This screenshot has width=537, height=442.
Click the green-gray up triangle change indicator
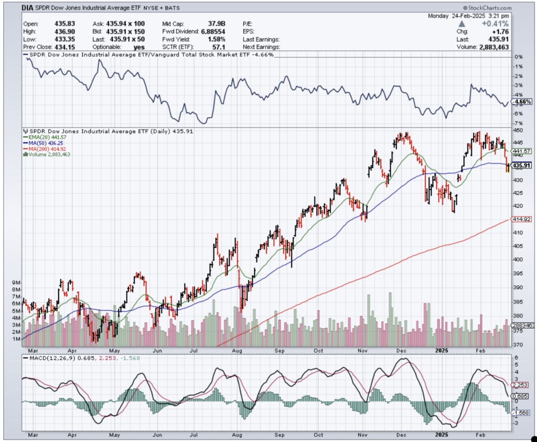(461, 24)
